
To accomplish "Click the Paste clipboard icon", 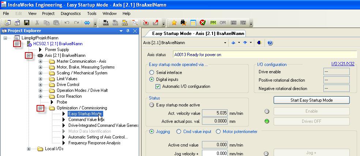I will pyautogui.click(x=56, y=23).
